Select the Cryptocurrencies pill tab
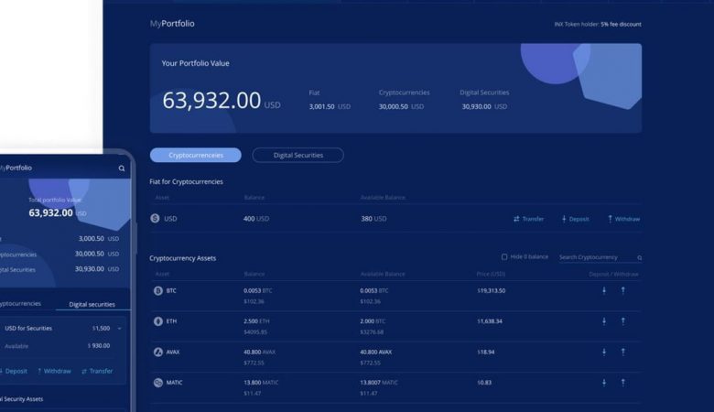The height and width of the screenshot is (412, 714). click(195, 156)
